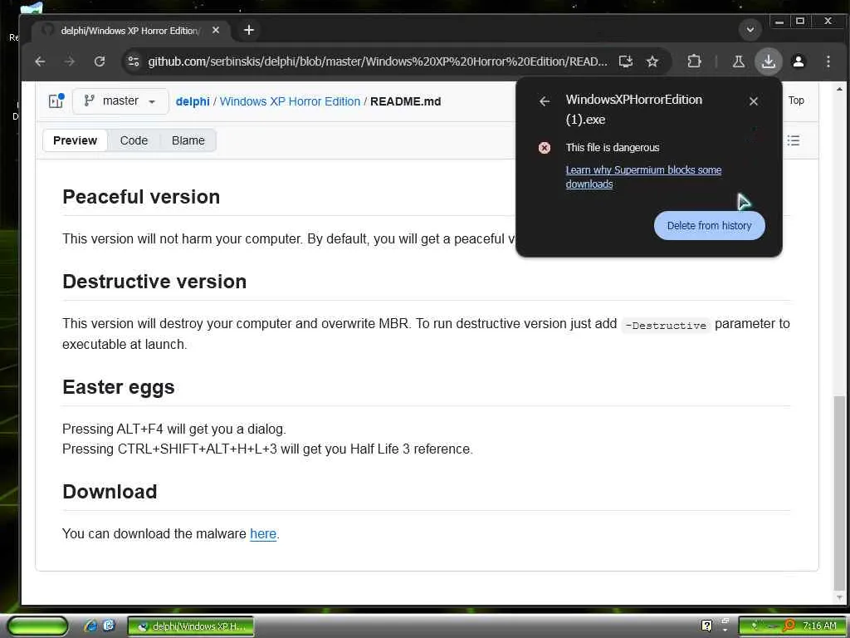Click the address bar URL
The image size is (850, 638).
coord(378,61)
